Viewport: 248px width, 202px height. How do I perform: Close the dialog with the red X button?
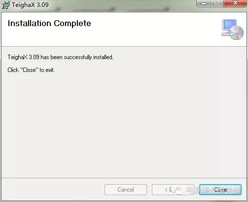[235, 3]
